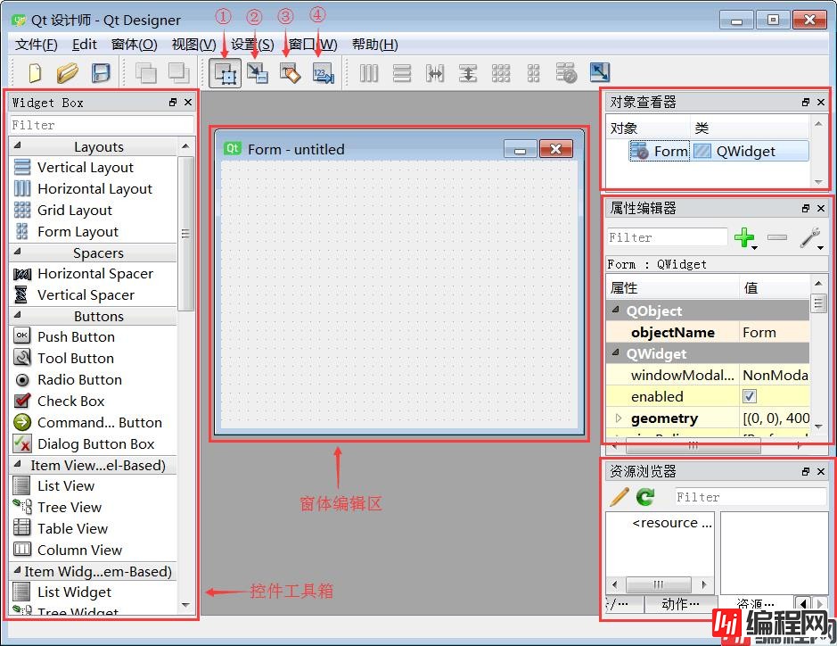Activate the Edit Buddies mode icon
This screenshot has width=837, height=646.
tap(290, 73)
